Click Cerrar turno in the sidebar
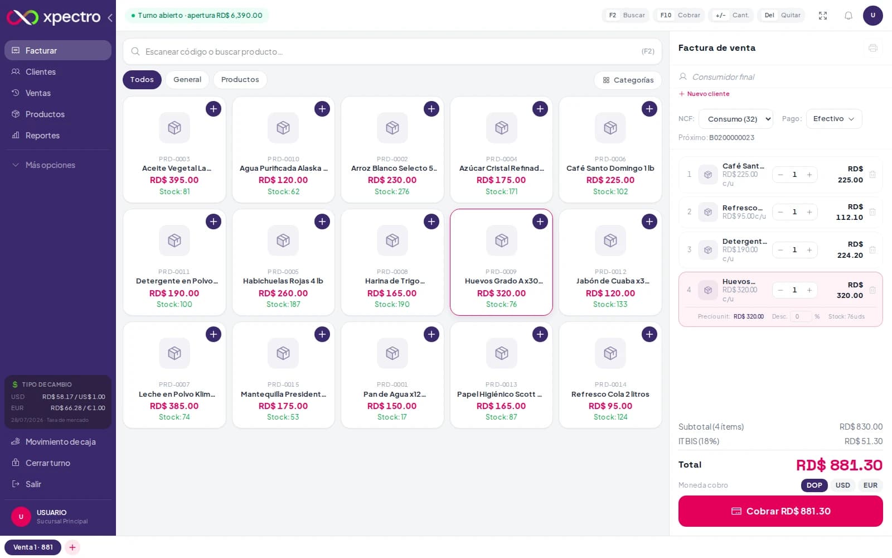The height and width of the screenshot is (558, 892). pyautogui.click(x=58, y=463)
